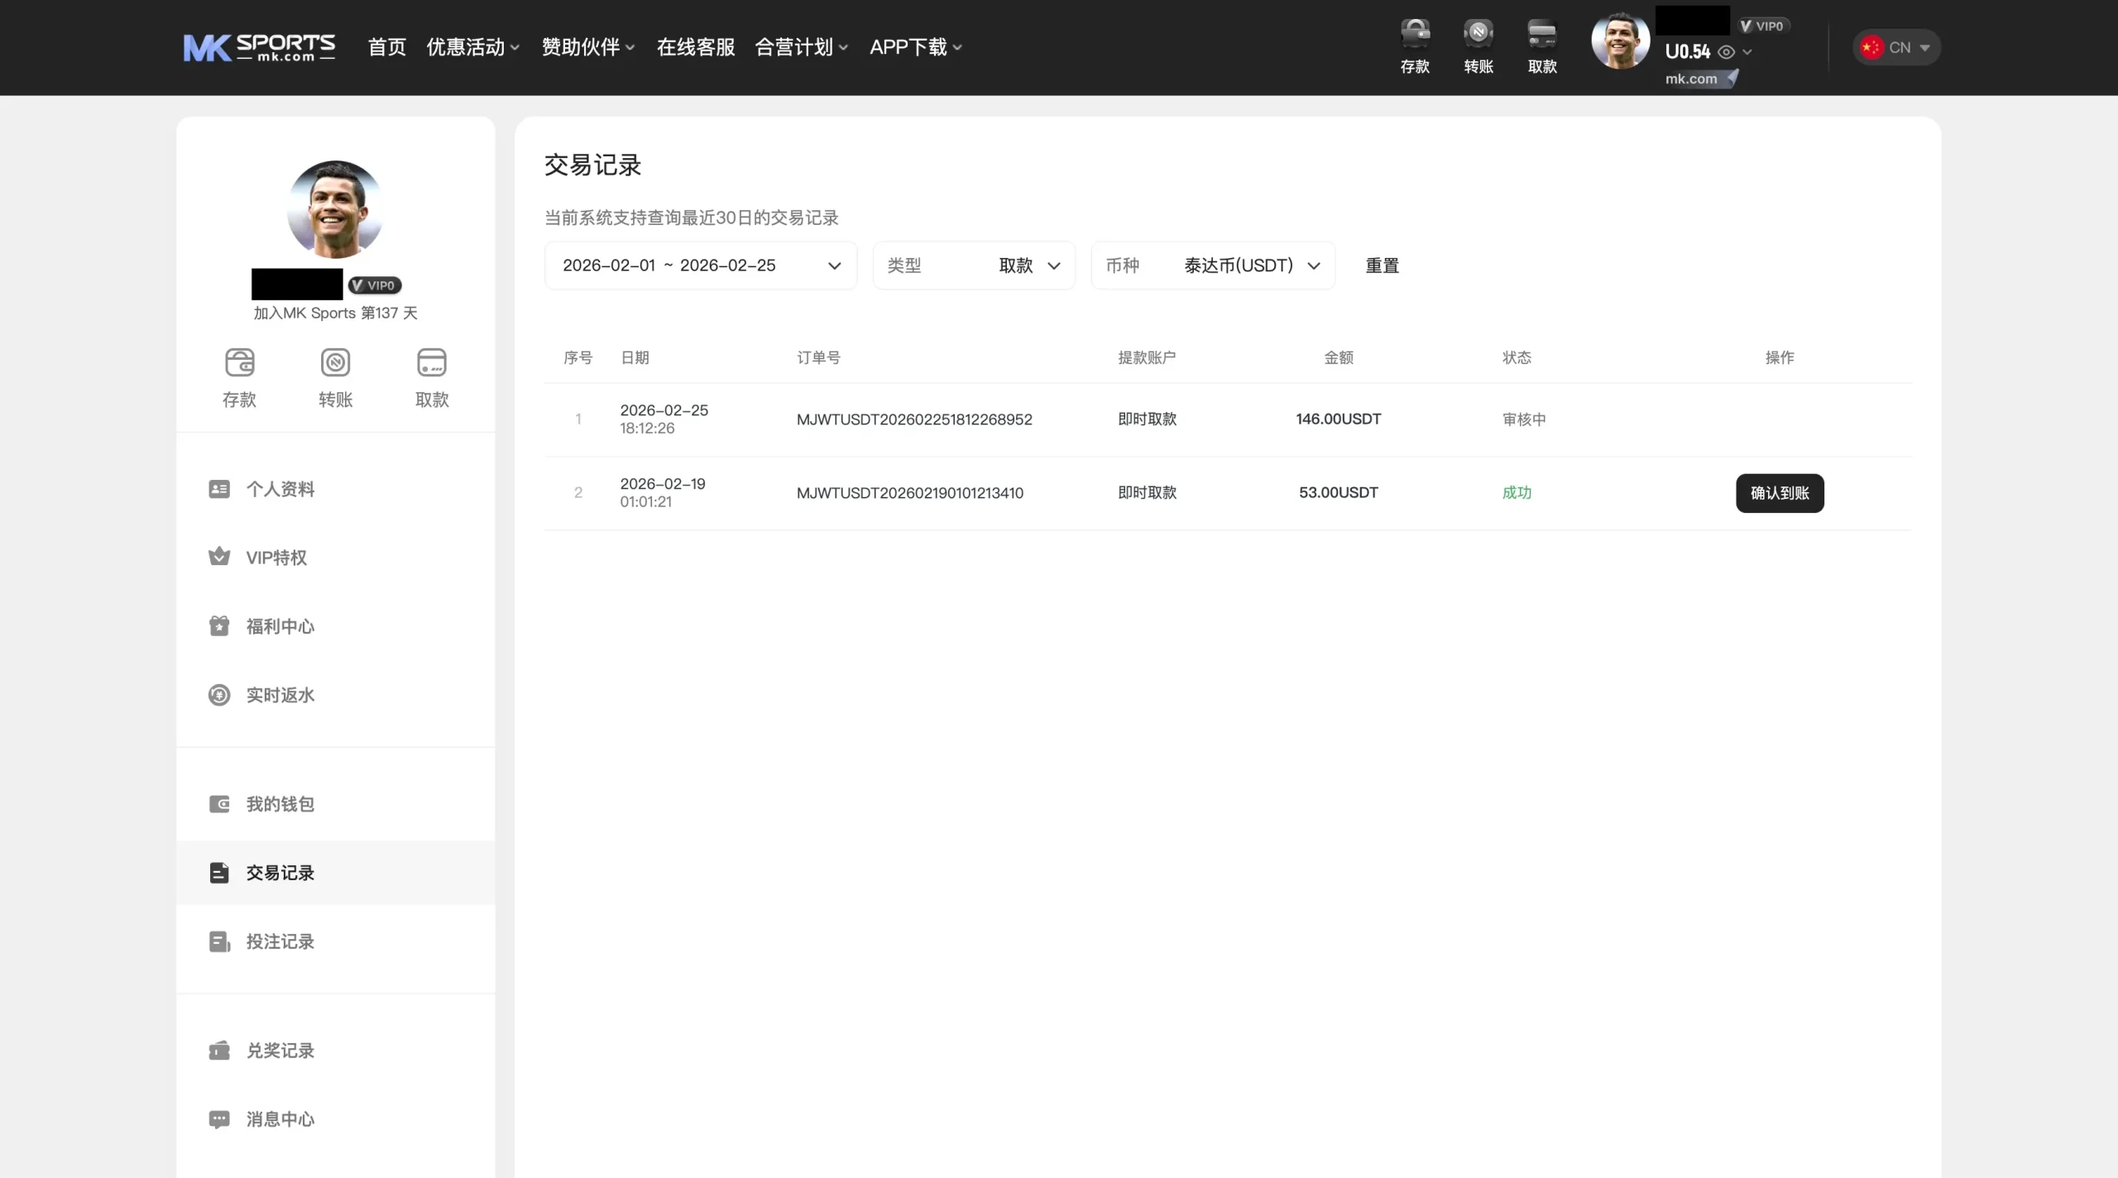Open the 币种 currency dropdown
Screen dimensions: 2118x1178
pyautogui.click(x=1212, y=266)
